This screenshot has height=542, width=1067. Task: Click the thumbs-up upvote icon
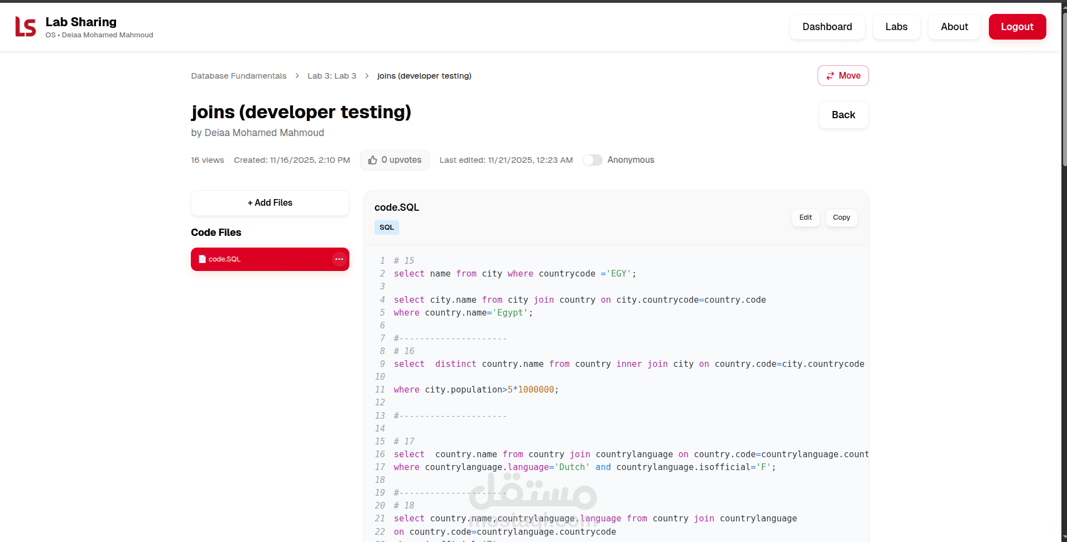click(x=373, y=160)
